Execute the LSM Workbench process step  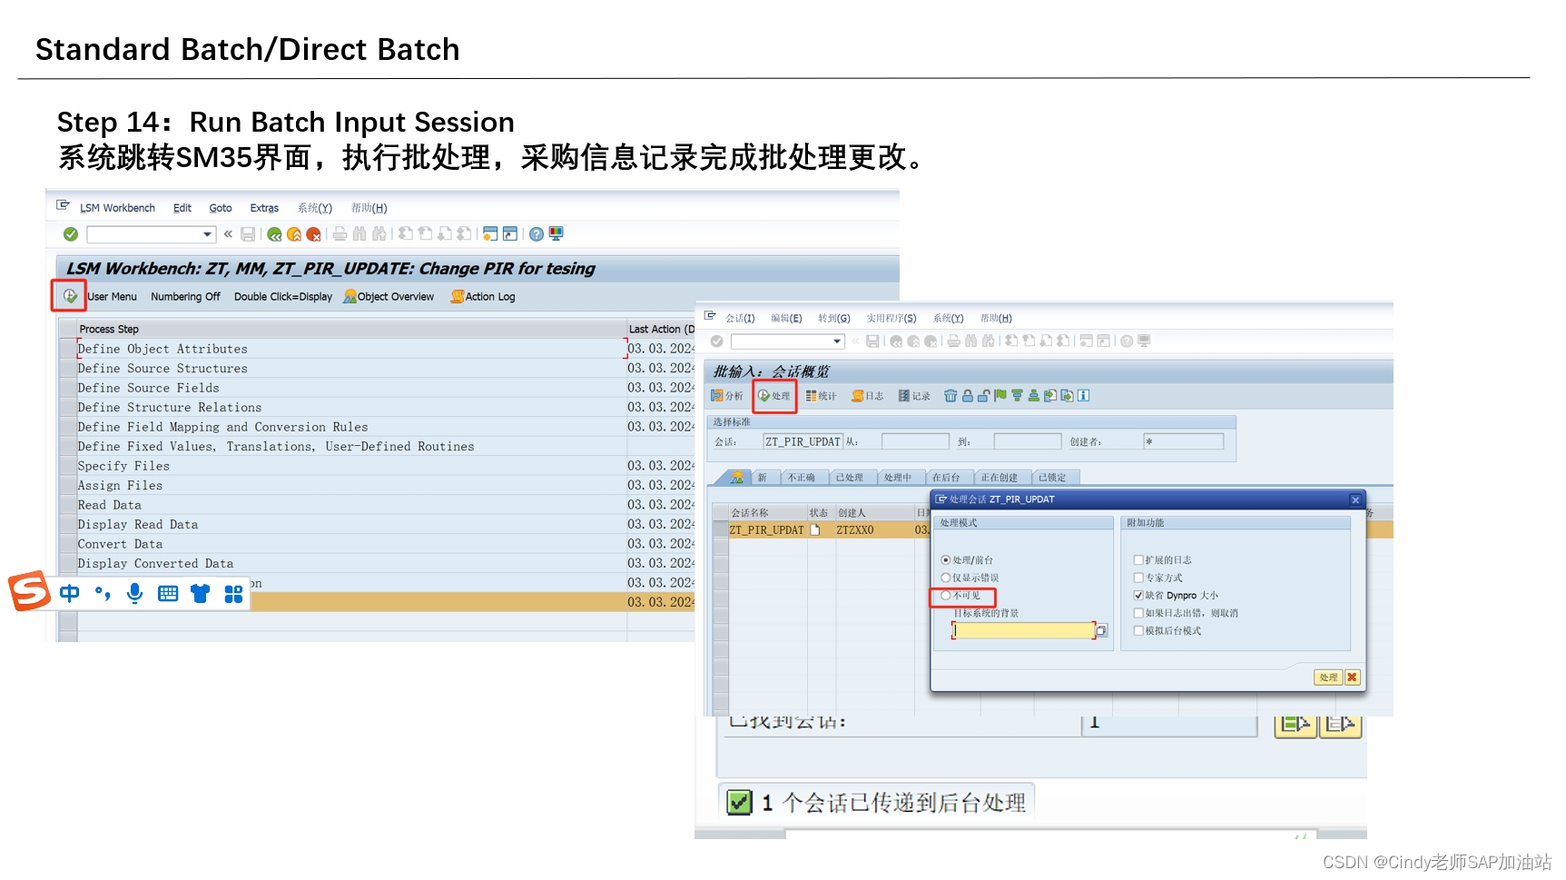tap(68, 295)
